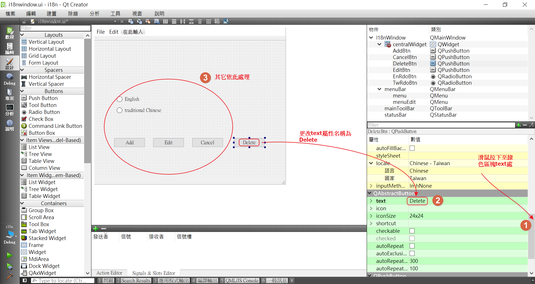This screenshot has width=535, height=284.
Task: Toggle the checkable property checkbox
Action: (x=412, y=231)
